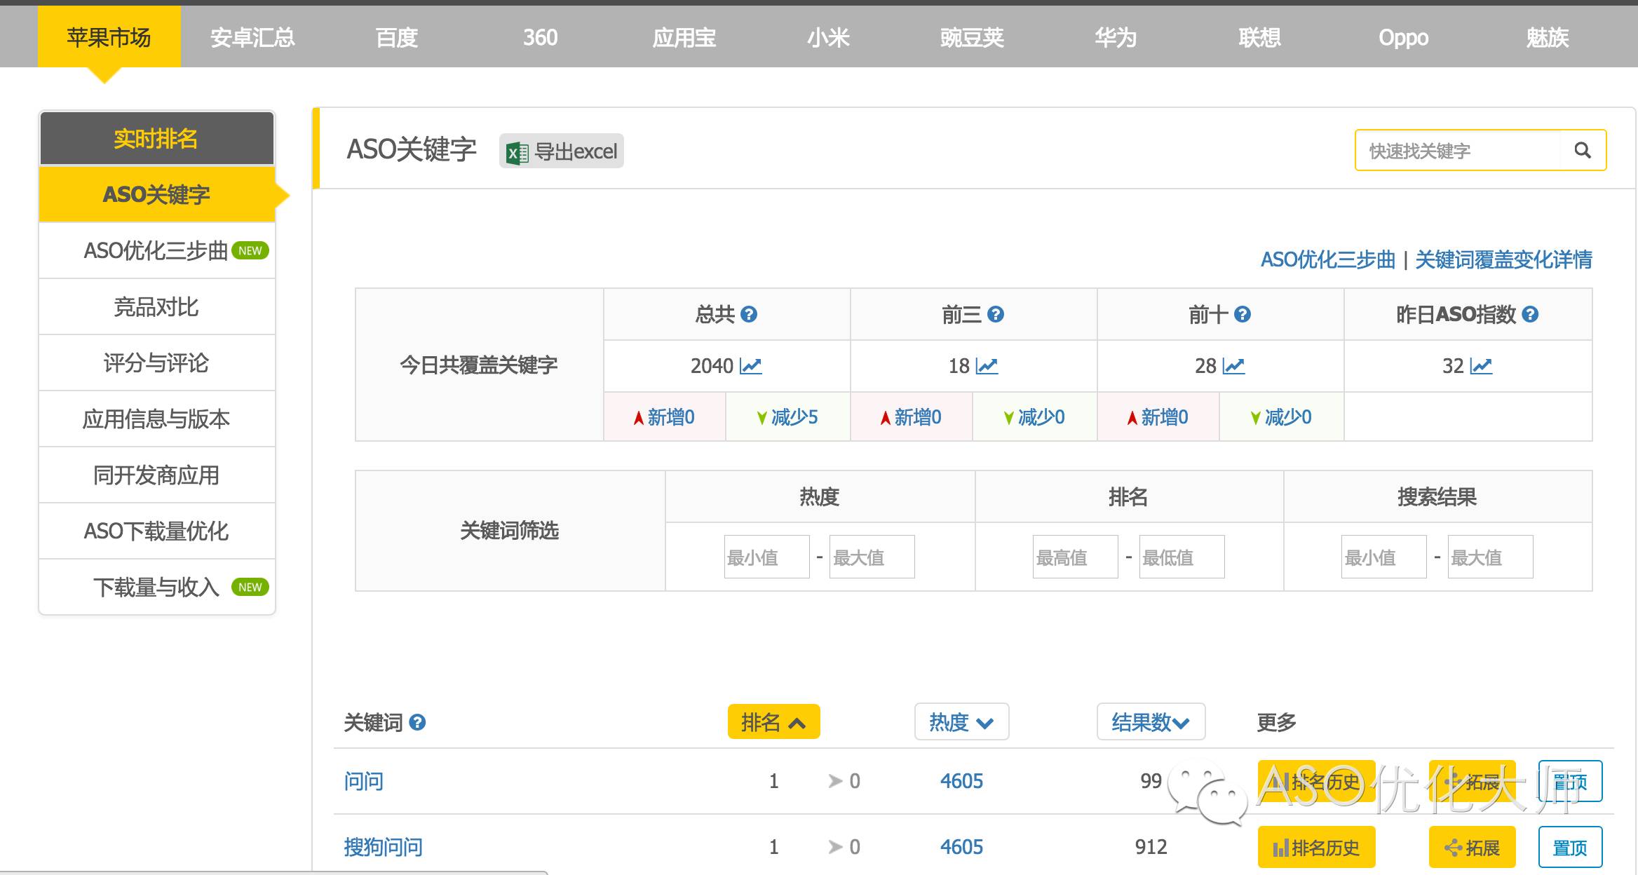Focus 排名 最高值 filter field
This screenshot has width=1638, height=875.
point(1076,557)
